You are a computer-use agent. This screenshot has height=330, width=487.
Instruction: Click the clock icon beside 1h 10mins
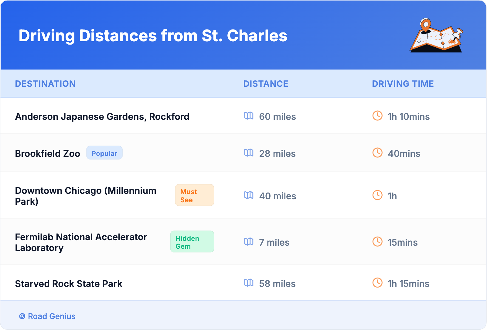click(x=377, y=116)
